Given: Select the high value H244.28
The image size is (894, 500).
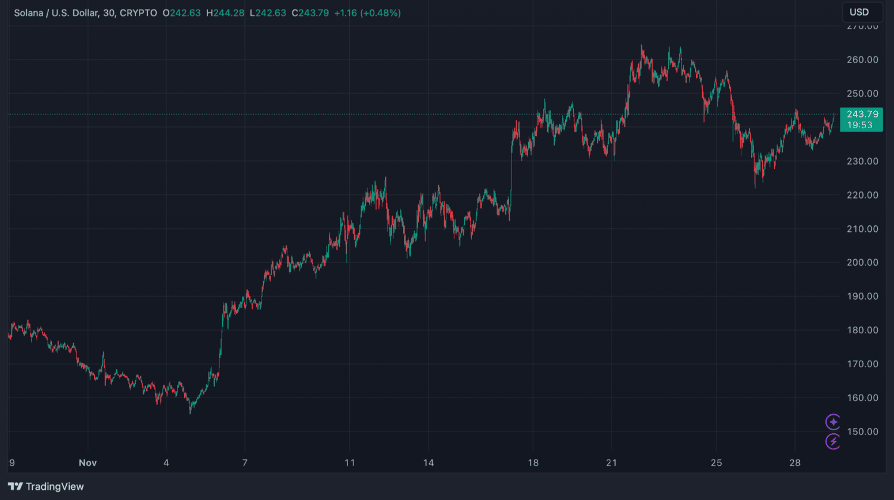Looking at the screenshot, I should pyautogui.click(x=225, y=13).
